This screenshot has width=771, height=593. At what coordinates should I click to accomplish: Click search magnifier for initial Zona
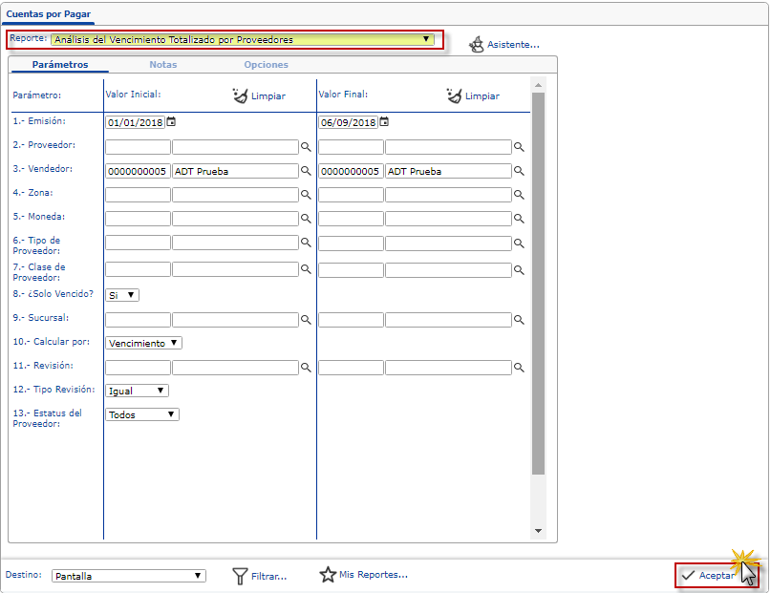[307, 195]
